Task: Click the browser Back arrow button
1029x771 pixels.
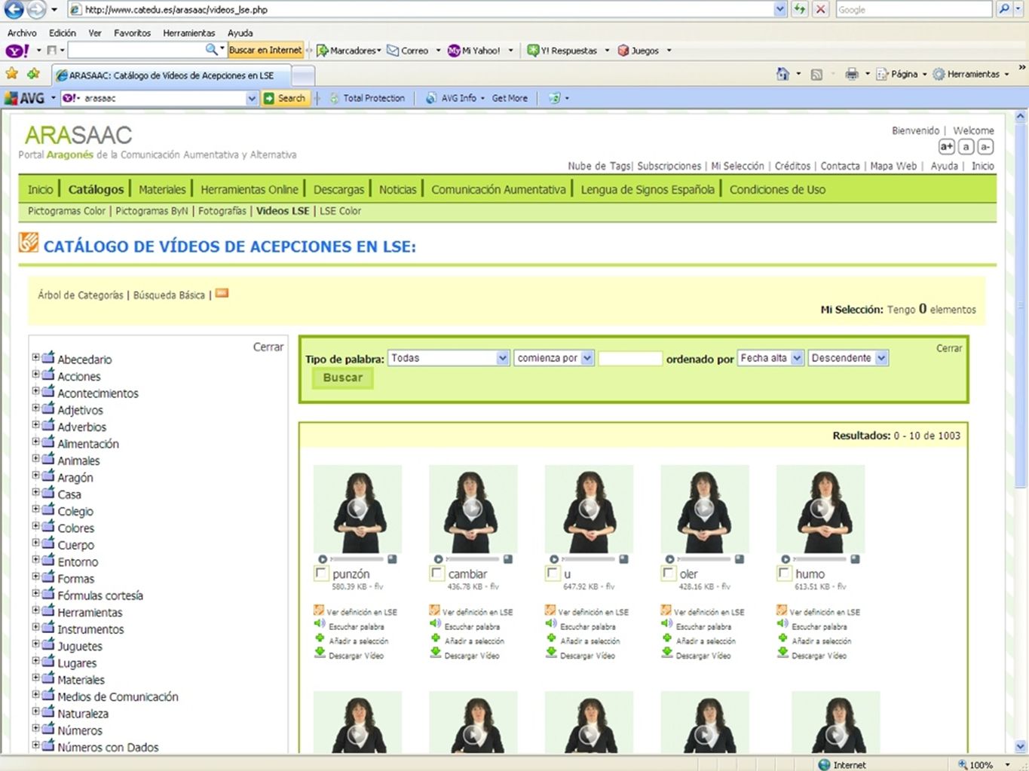Action: click(14, 10)
